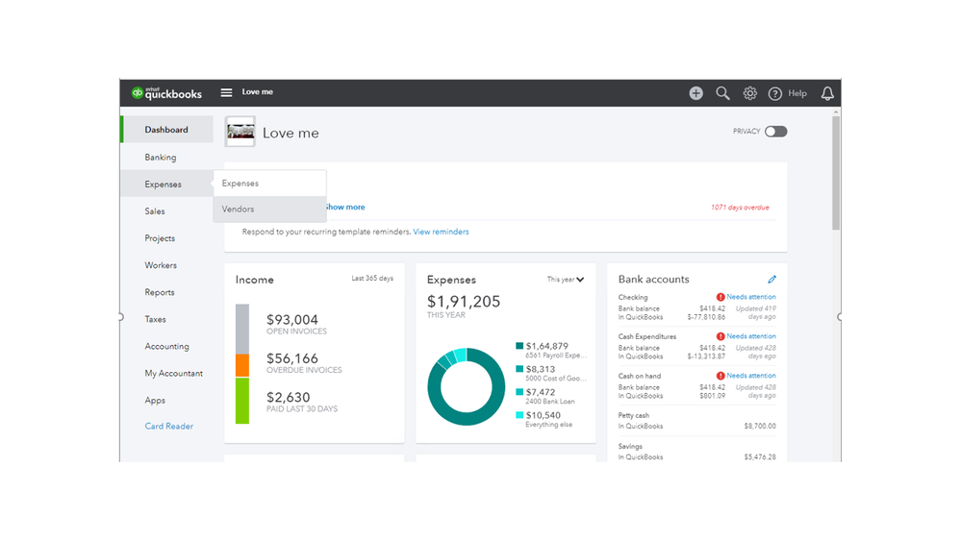The image size is (961, 540).
Task: Click the green Paid bar segment
Action: coord(242,401)
